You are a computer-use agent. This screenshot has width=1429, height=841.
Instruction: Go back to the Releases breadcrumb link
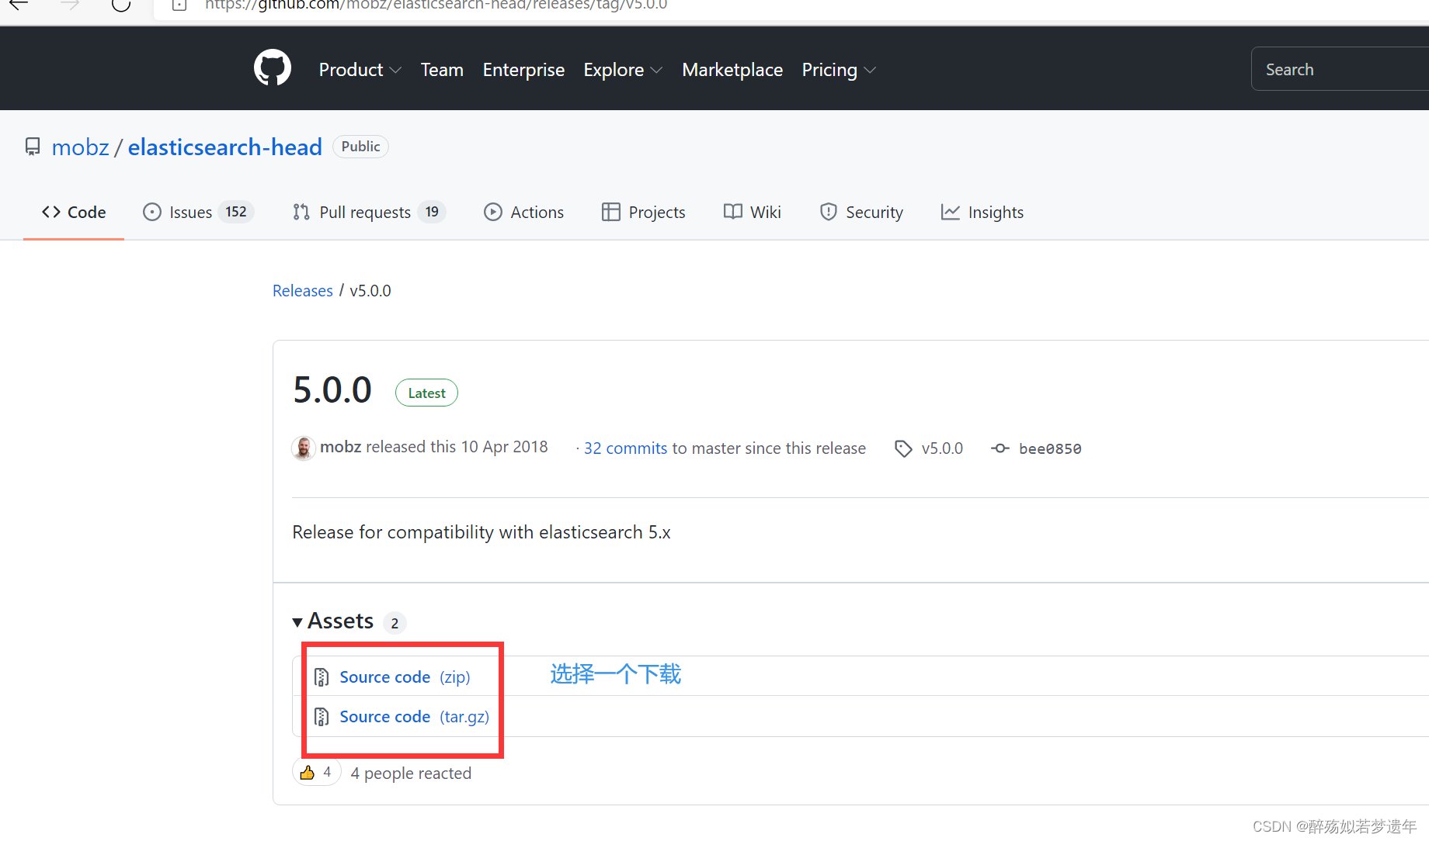point(303,291)
